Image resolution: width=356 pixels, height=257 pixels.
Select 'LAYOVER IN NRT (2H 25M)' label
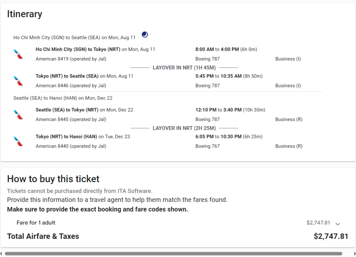pos(184,128)
